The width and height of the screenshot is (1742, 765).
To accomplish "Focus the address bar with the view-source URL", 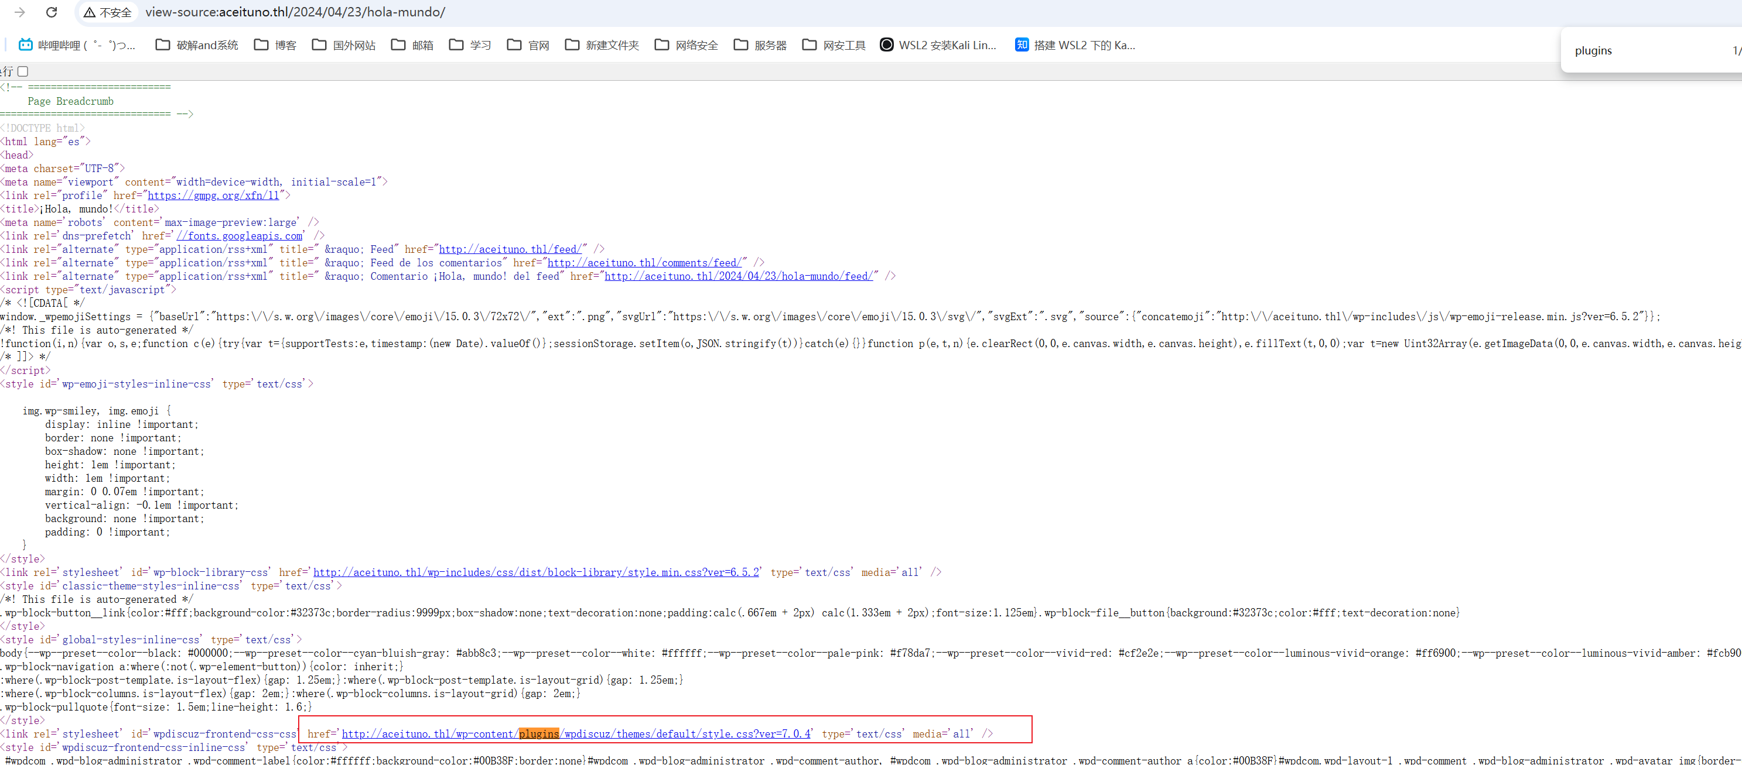I will 296,12.
